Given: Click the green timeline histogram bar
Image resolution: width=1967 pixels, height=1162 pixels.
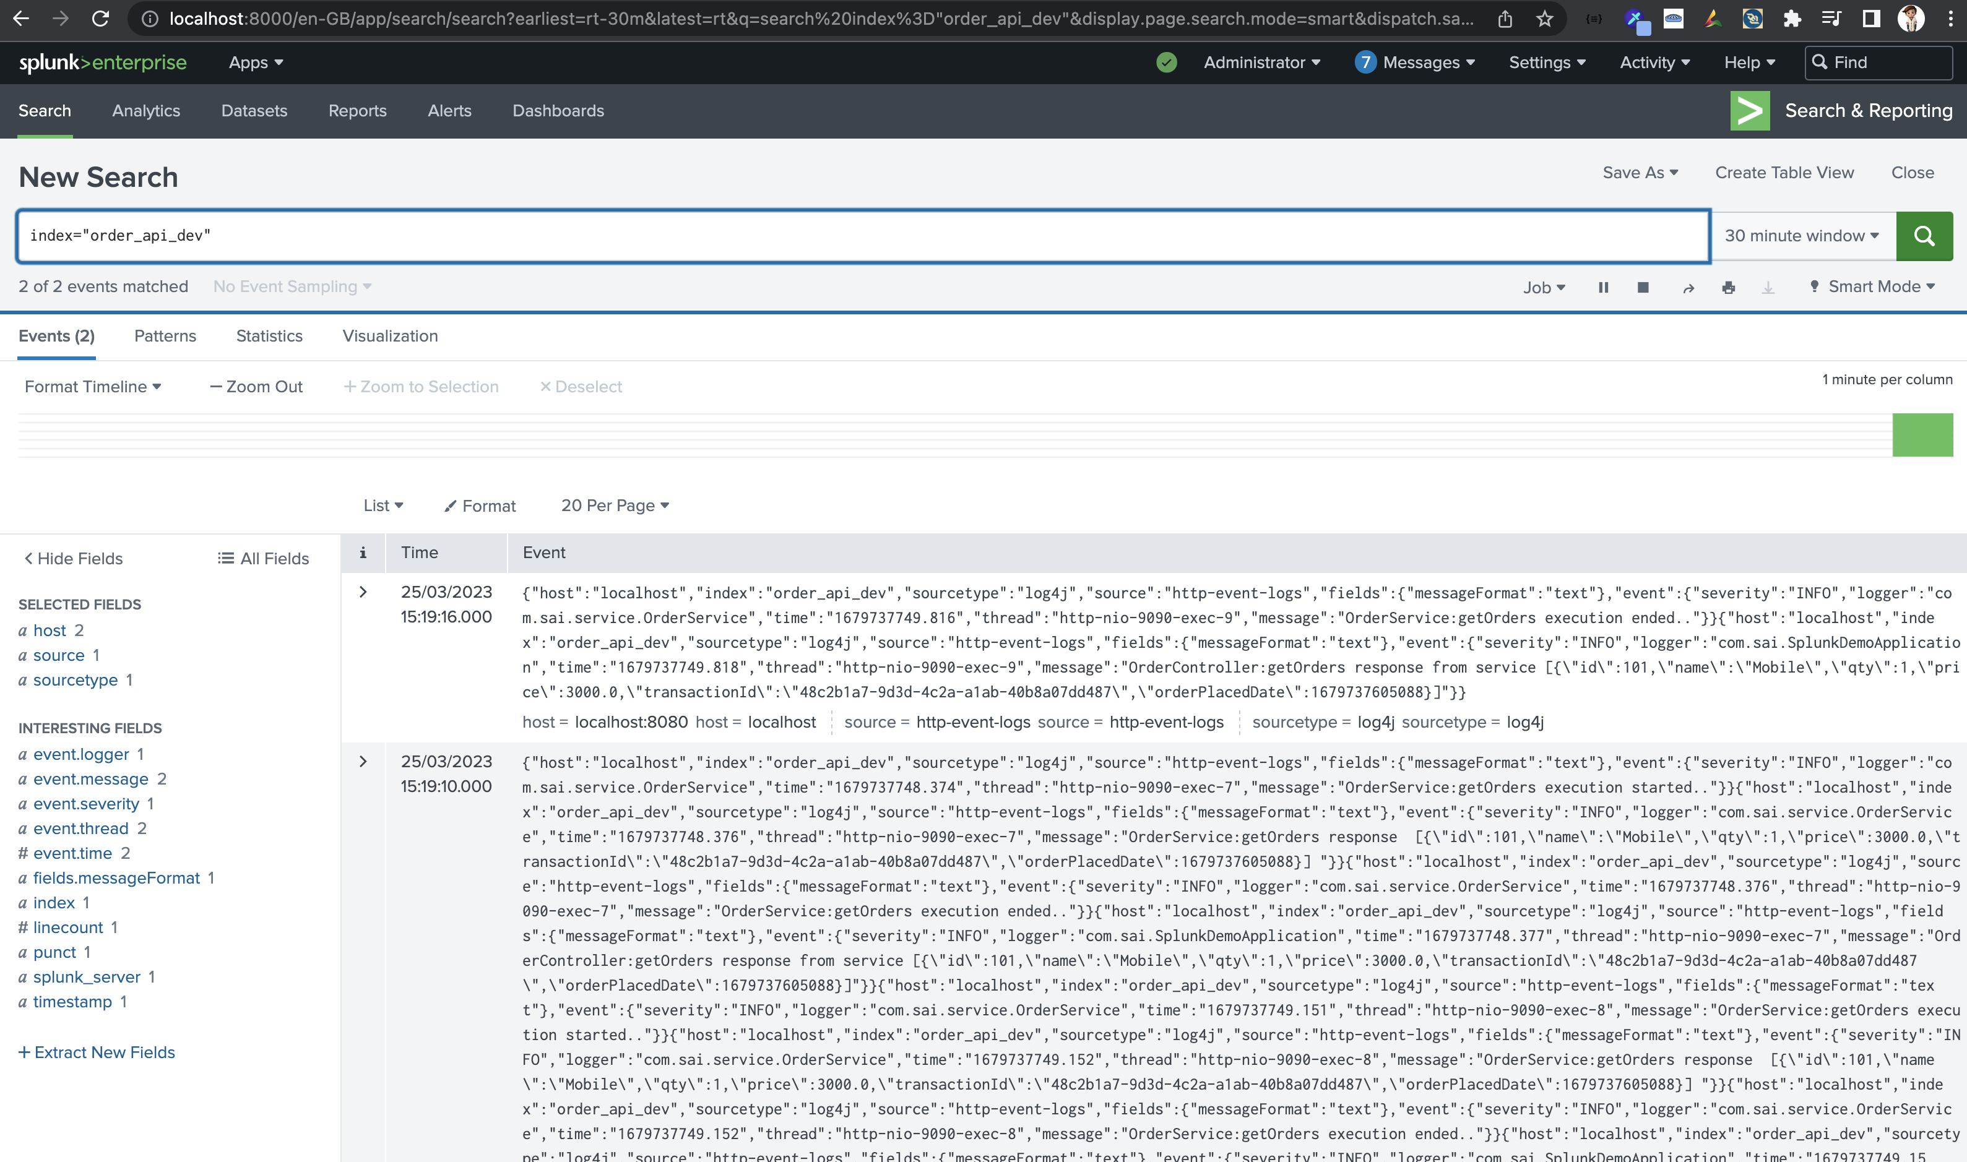Looking at the screenshot, I should click(x=1923, y=434).
